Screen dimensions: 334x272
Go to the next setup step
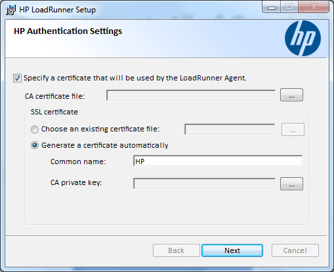[232, 250]
